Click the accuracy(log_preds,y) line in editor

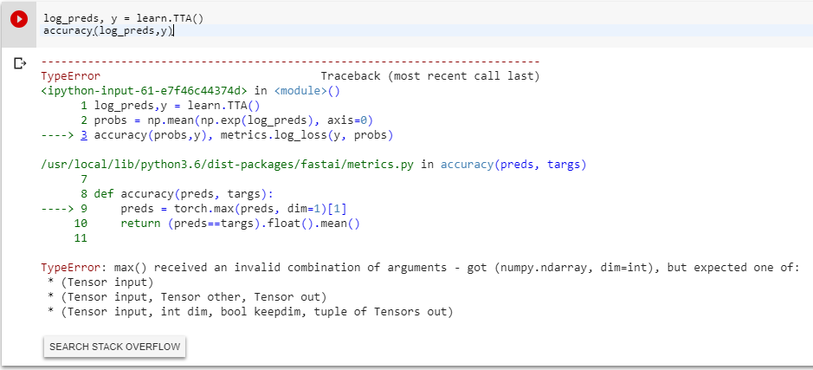point(108,30)
